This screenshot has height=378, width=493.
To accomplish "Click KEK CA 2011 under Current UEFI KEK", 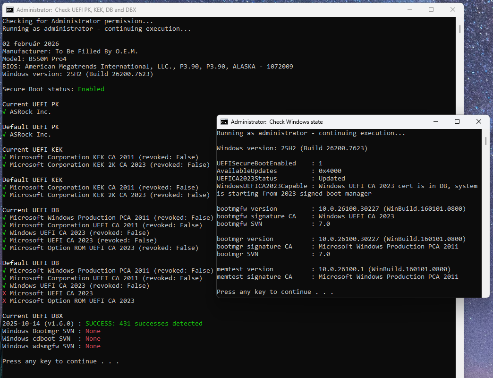I will pyautogui.click(x=101, y=157).
